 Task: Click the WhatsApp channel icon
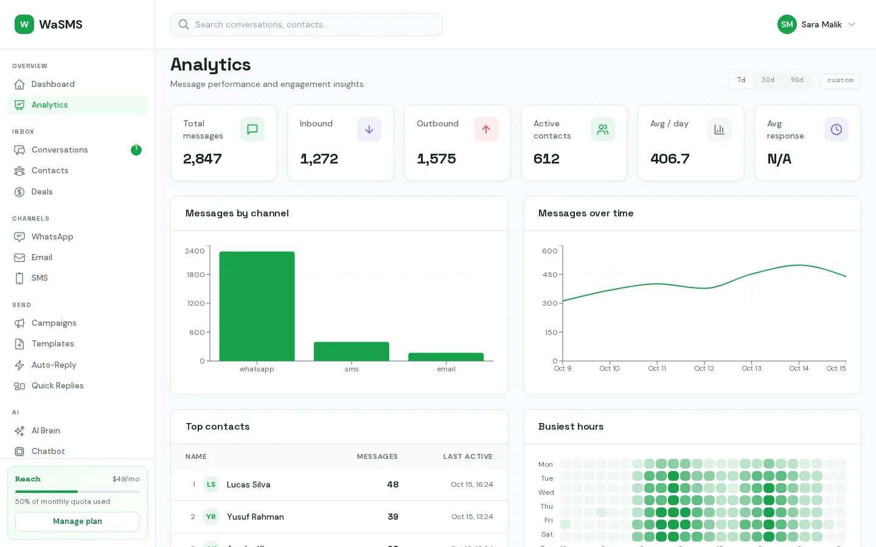19,237
